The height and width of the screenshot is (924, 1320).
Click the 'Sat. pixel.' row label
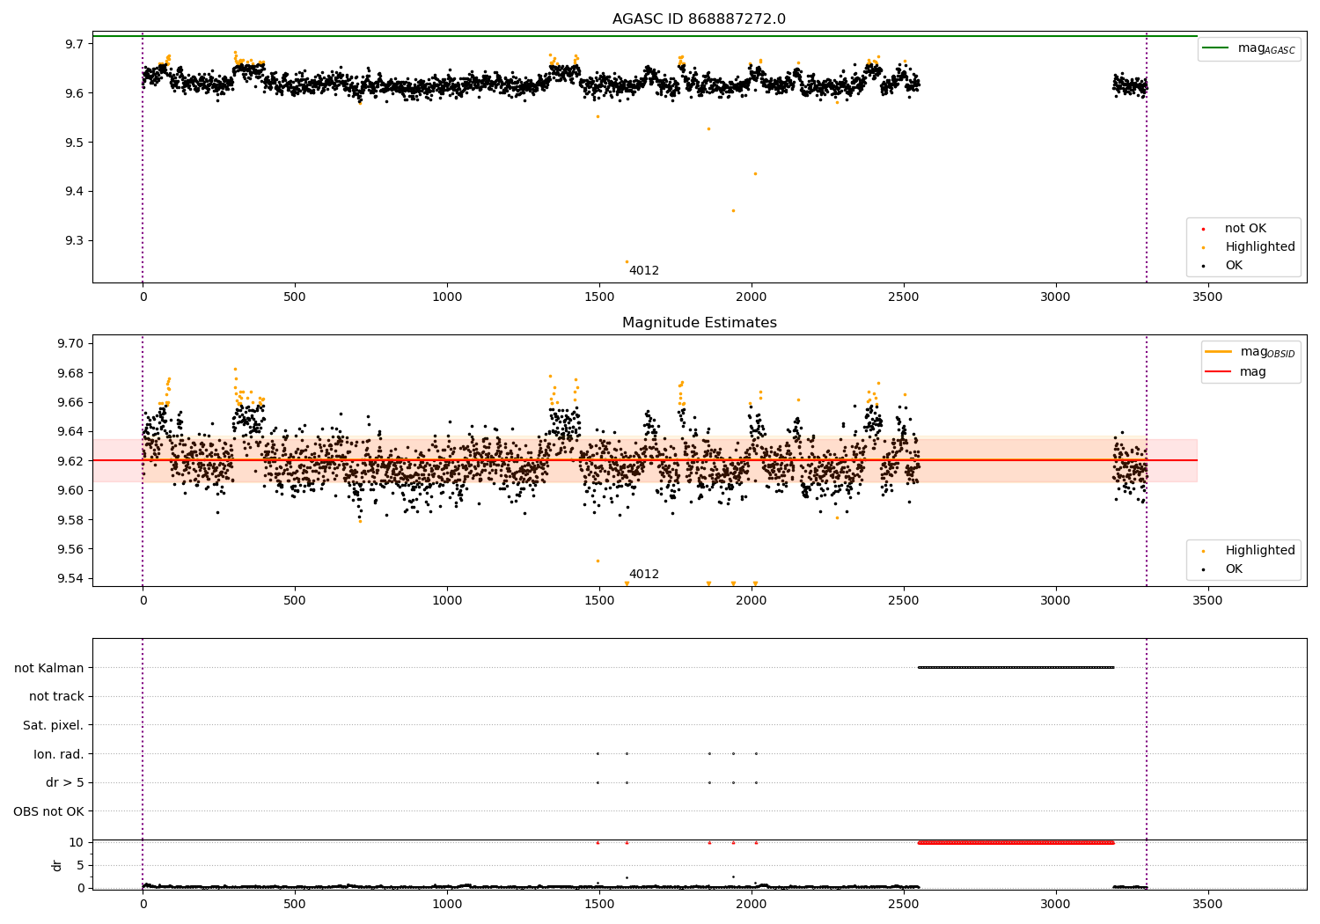53,726
